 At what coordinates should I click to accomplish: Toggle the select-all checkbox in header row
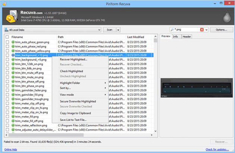pyautogui.click(x=7, y=37)
